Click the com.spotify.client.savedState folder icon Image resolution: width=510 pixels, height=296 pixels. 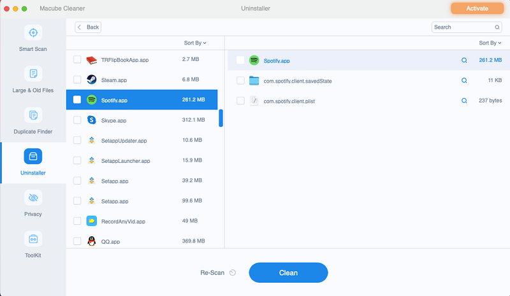[254, 80]
